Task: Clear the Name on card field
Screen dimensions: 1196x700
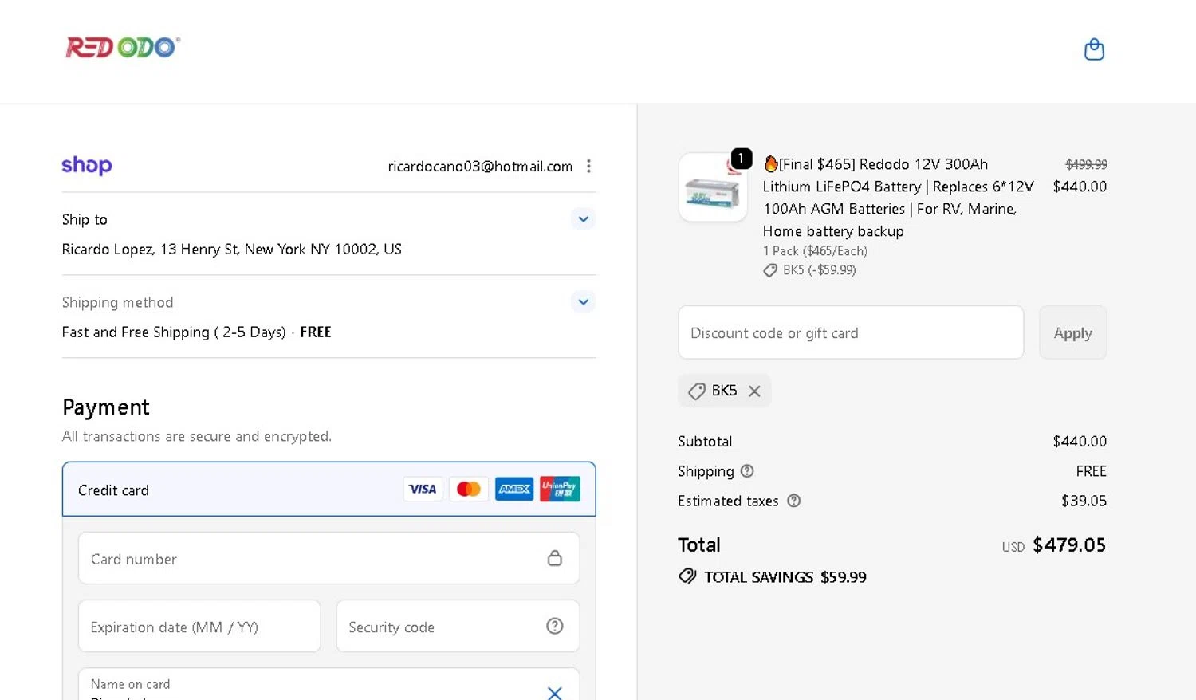Action: tap(555, 693)
